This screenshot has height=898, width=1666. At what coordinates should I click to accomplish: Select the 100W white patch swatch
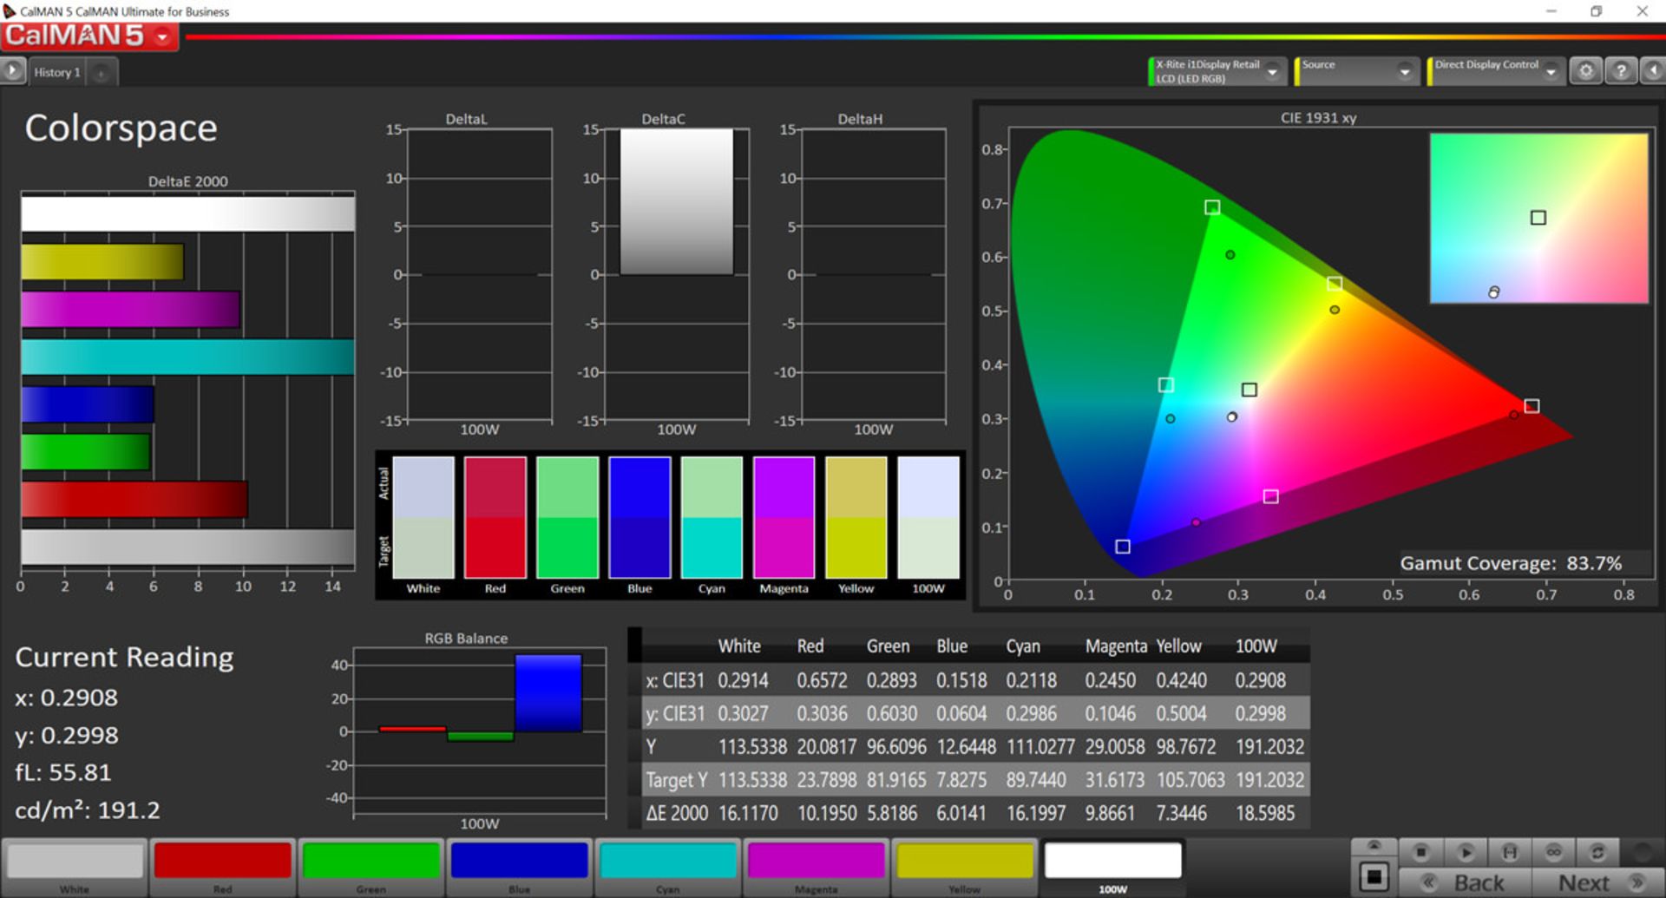pyautogui.click(x=1112, y=862)
